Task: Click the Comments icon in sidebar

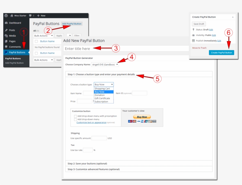Action: (x=6, y=47)
